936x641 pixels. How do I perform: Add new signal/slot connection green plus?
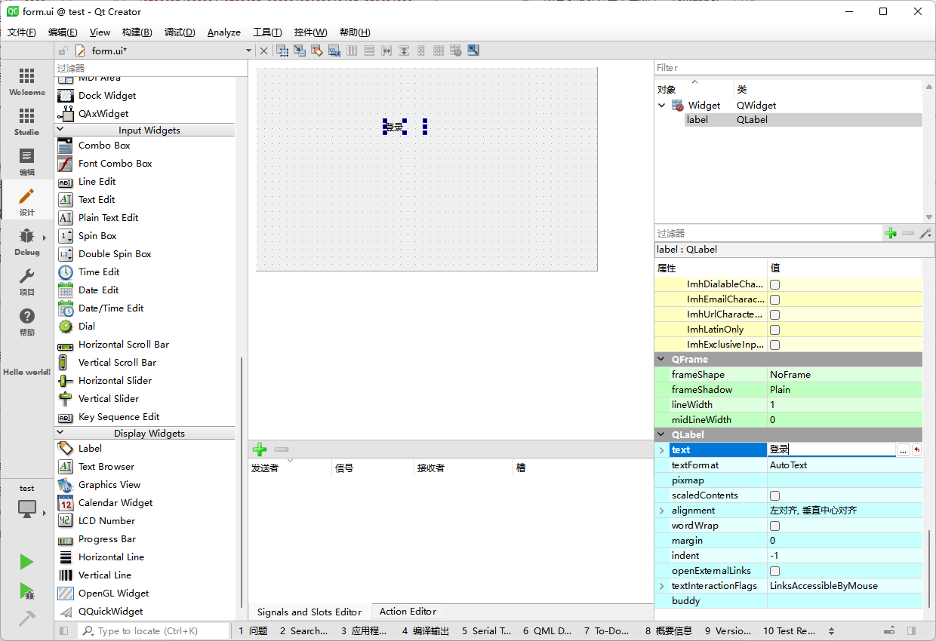tap(260, 449)
